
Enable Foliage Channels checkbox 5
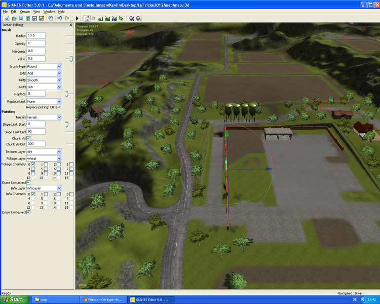point(46,169)
